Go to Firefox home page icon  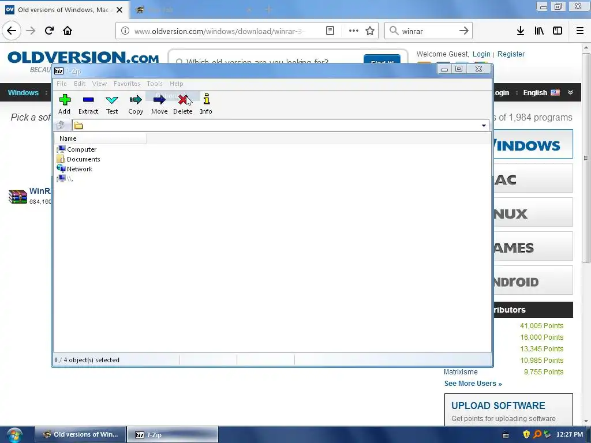tap(68, 31)
